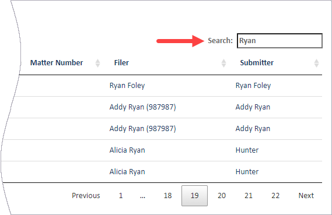332x215 pixels.
Task: Navigate to page 21
Action: click(x=249, y=196)
